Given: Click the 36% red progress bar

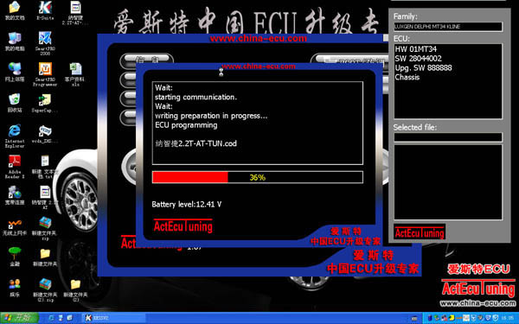Looking at the screenshot, I should tap(257, 177).
